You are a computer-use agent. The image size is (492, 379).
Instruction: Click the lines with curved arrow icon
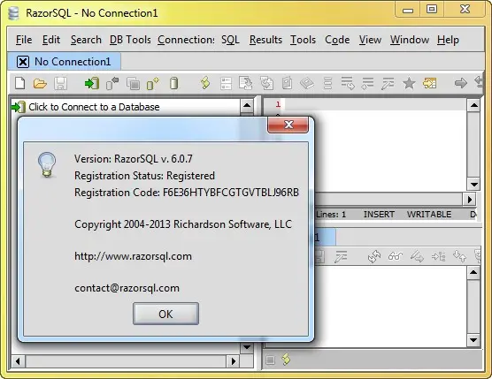pos(348,83)
